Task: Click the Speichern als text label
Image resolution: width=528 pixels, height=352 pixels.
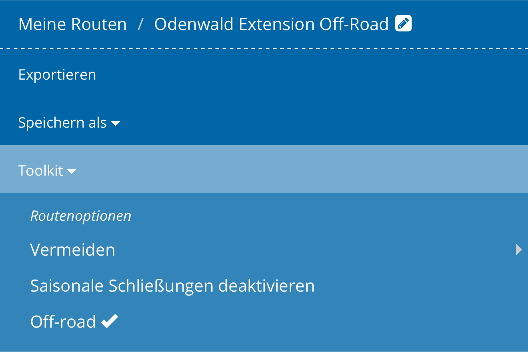Action: 62,123
